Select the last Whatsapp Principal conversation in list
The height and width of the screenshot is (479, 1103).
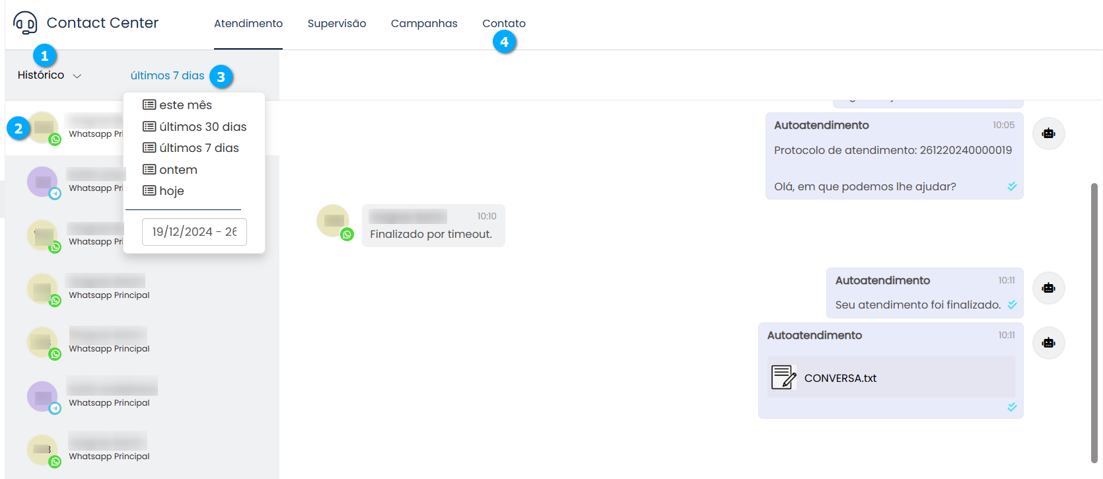[x=109, y=449]
